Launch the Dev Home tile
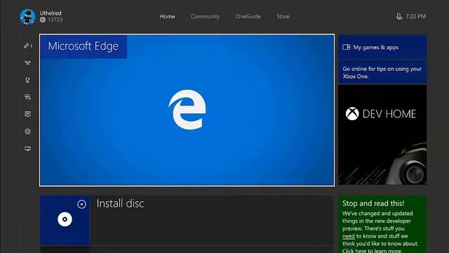Image resolution: width=449 pixels, height=253 pixels. 382,135
